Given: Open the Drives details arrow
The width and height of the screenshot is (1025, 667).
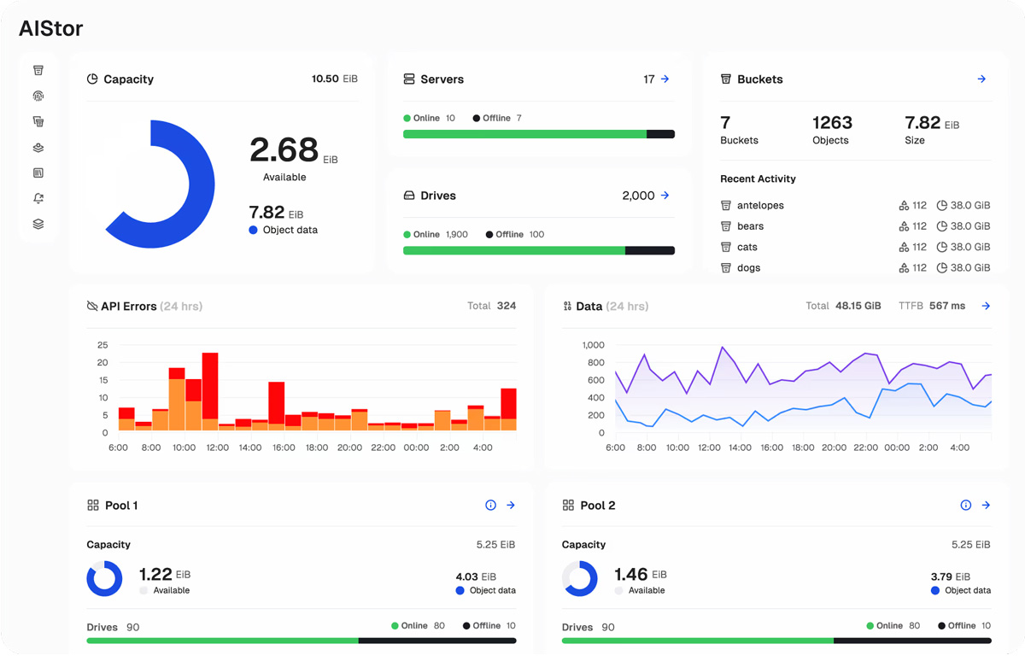Looking at the screenshot, I should [665, 196].
